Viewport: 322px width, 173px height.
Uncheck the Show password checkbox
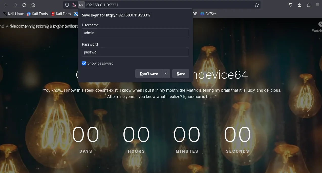click(x=84, y=63)
